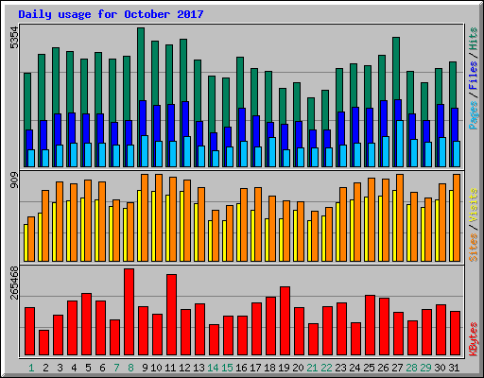Select the cyan Pages bar for day 18
Screen dimensions: 484x378
(x=272, y=152)
